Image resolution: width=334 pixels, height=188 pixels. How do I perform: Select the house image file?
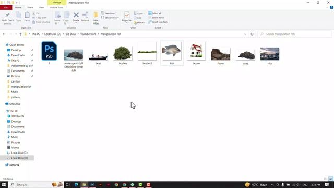point(196,52)
